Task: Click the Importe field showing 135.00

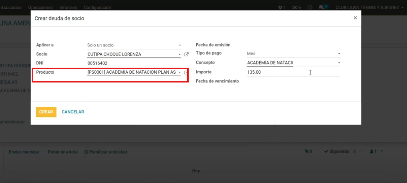Action: point(293,72)
